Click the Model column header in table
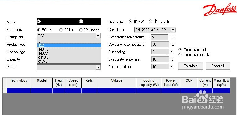Image resolution: width=237 pixels, height=115 pixels. pyautogui.click(x=42, y=83)
